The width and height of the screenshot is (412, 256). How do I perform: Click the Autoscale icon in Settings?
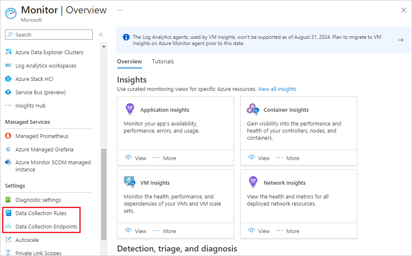[x=8, y=240]
